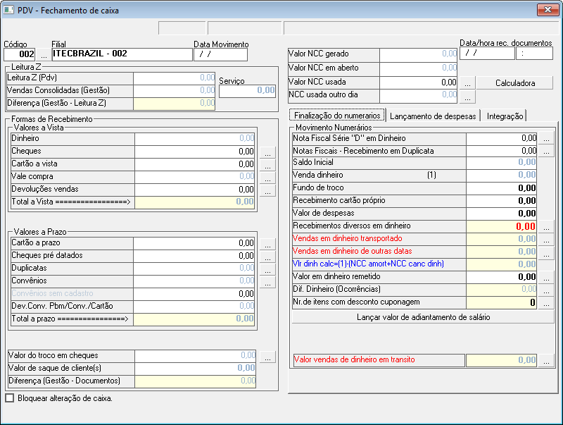Open ellipsis button for Devoluções vendas row
This screenshot has height=425, width=563.
[267, 190]
